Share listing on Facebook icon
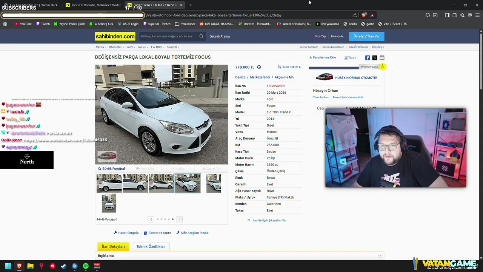483x272 pixels. coord(368,58)
